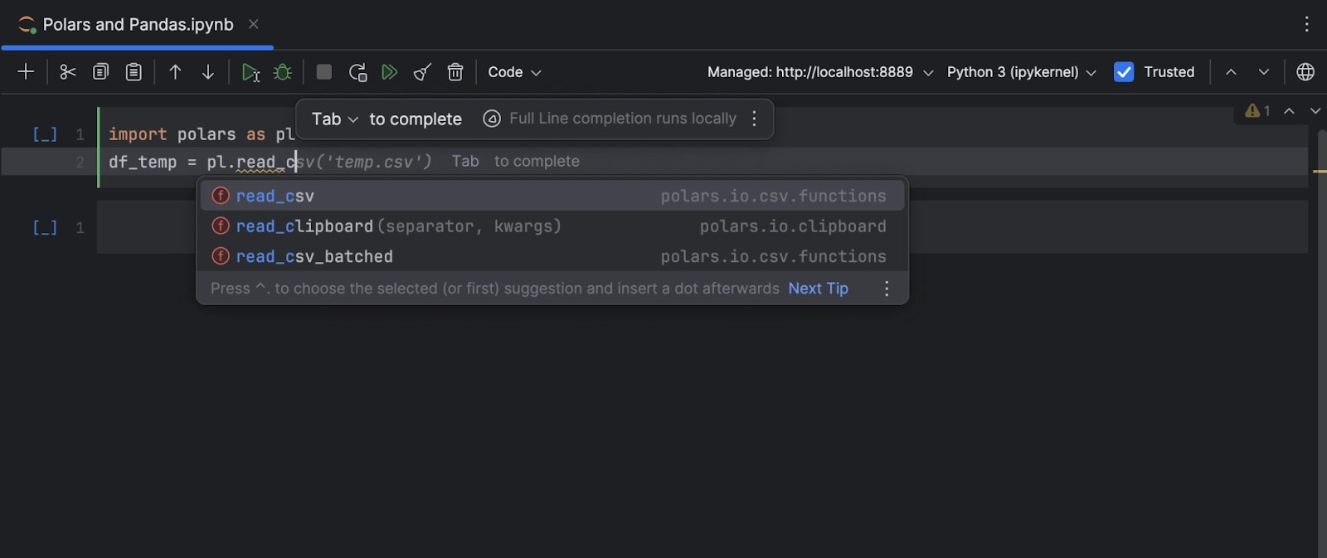The image size is (1327, 558).
Task: Select read_clipboard completion suggestion
Action: pyautogui.click(x=304, y=226)
